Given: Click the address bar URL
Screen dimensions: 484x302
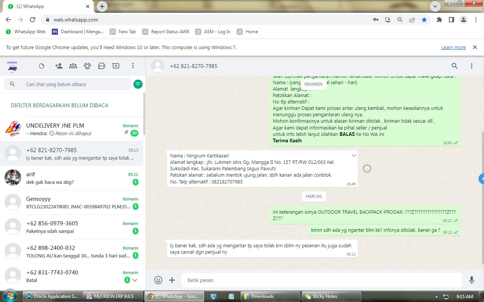Looking at the screenshot, I should pyautogui.click(x=76, y=20).
